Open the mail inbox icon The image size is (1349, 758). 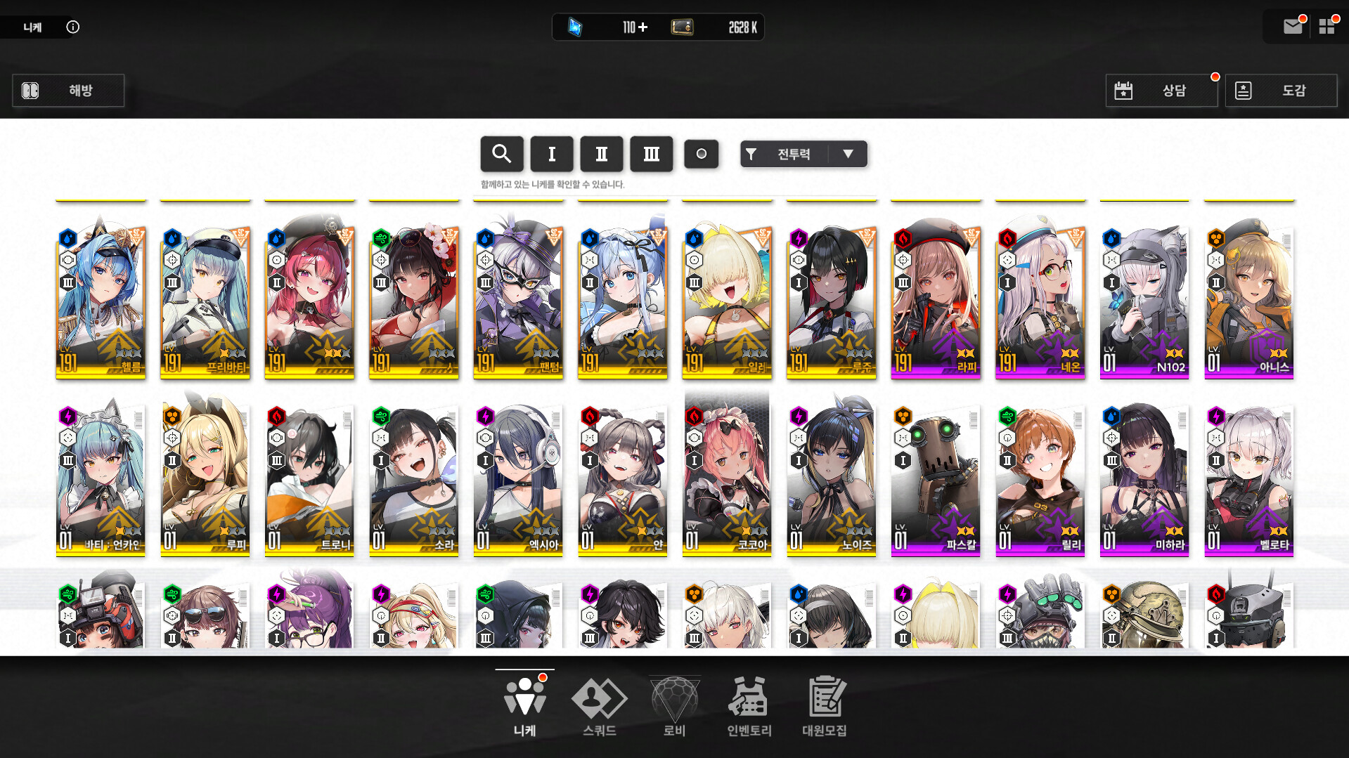pyautogui.click(x=1292, y=27)
